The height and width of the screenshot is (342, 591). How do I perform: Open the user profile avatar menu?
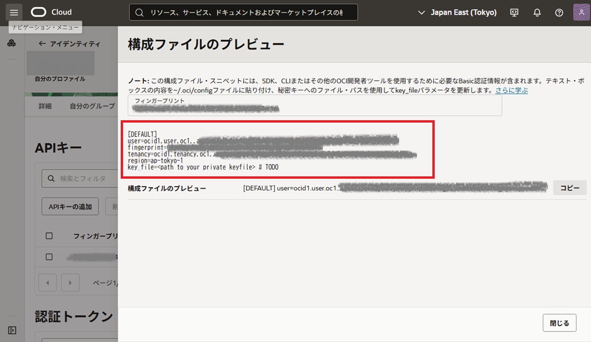(x=581, y=12)
